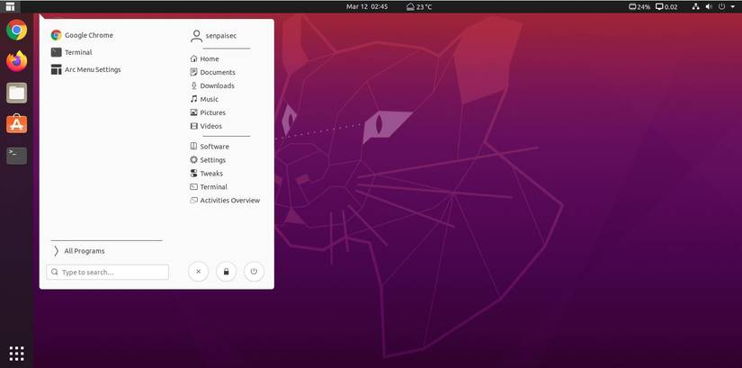Click the Type to search field
This screenshot has height=368, width=742.
pyautogui.click(x=107, y=273)
